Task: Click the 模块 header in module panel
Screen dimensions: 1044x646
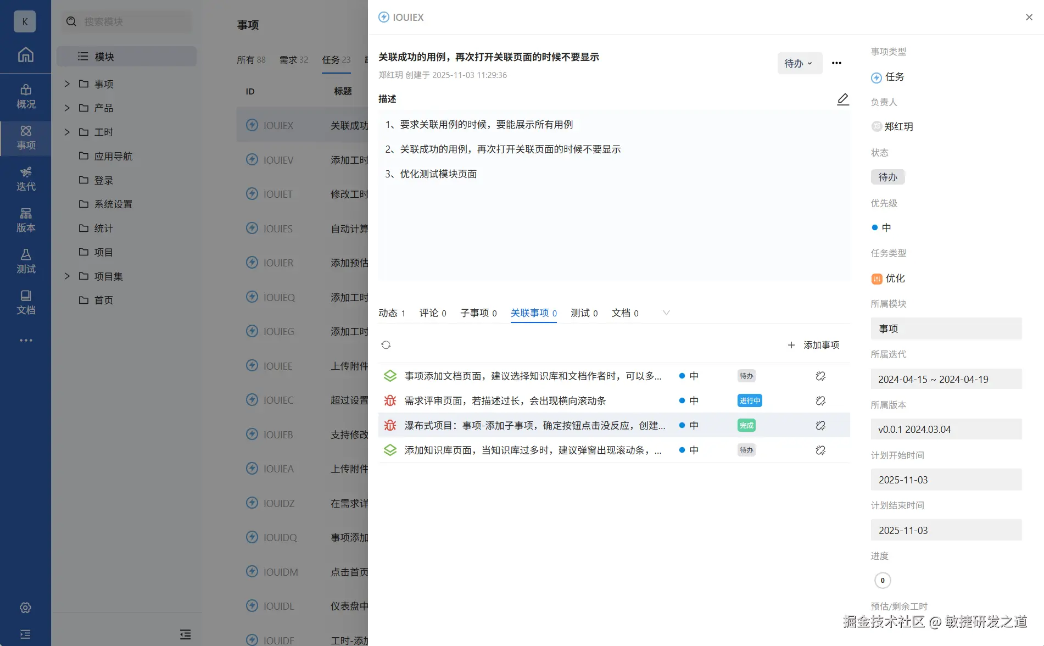Action: click(126, 57)
